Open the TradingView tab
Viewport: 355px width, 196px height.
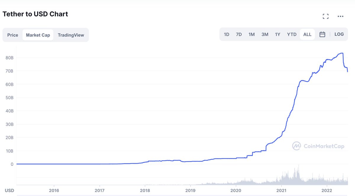[71, 35]
